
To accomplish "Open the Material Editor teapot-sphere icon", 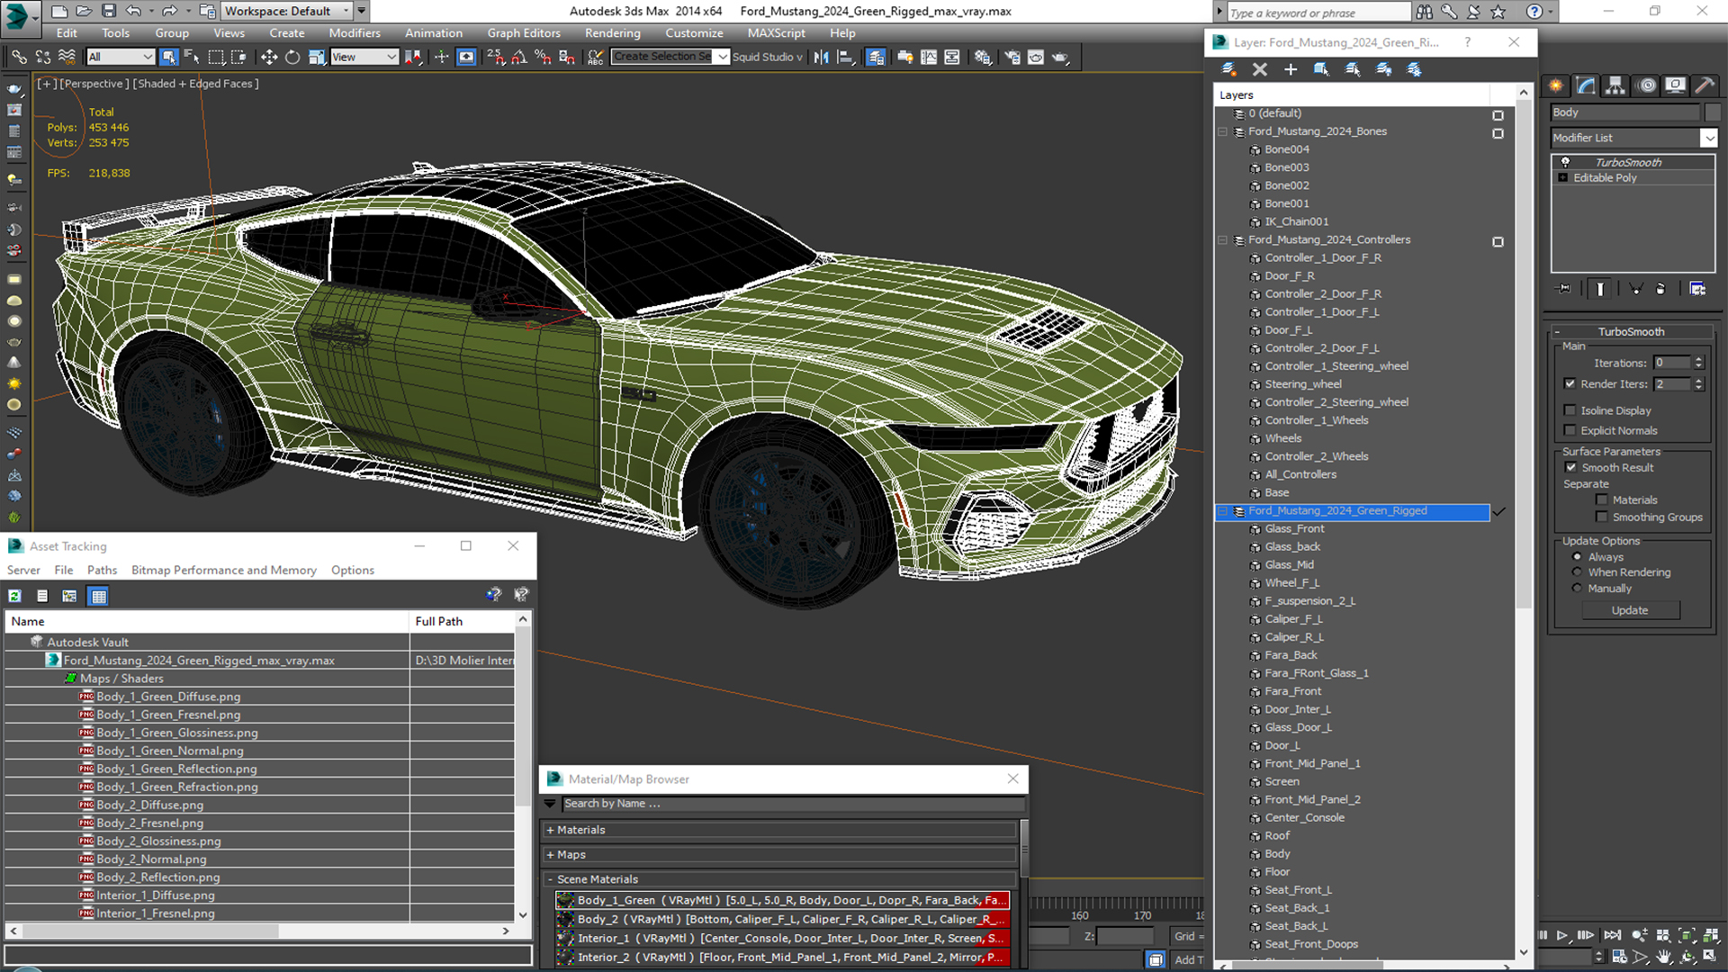I will [983, 57].
